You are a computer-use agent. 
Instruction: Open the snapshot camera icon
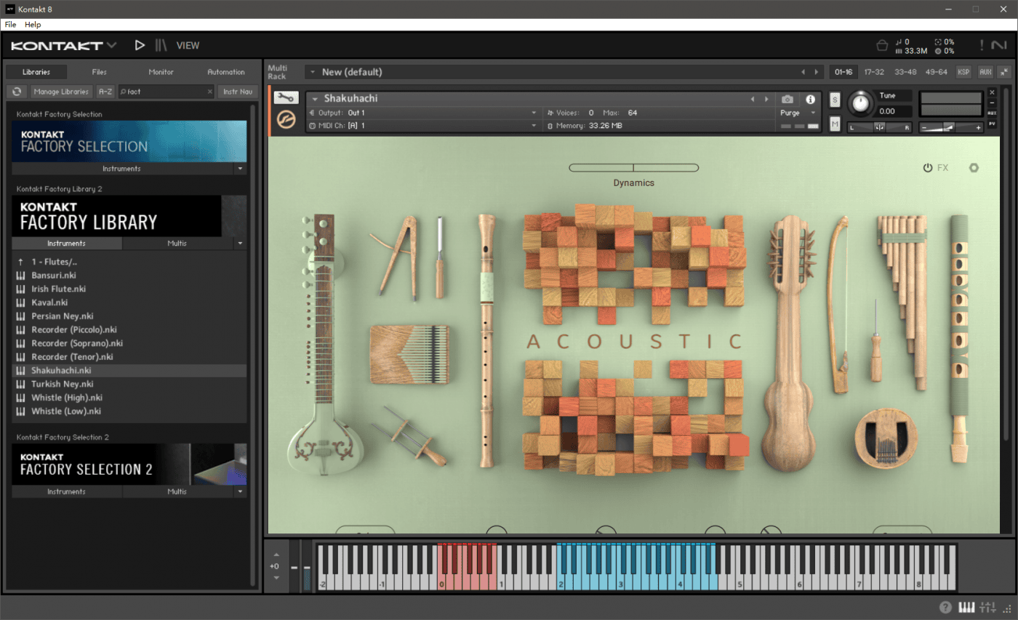787,99
